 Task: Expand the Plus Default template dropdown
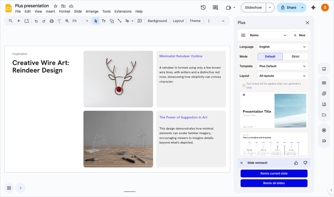pos(283,66)
